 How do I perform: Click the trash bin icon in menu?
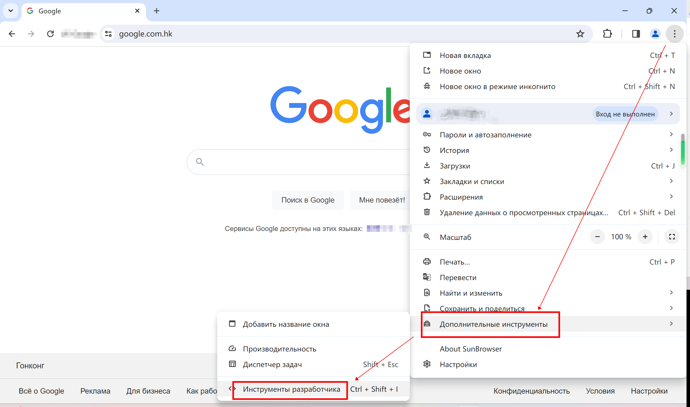[x=427, y=212]
